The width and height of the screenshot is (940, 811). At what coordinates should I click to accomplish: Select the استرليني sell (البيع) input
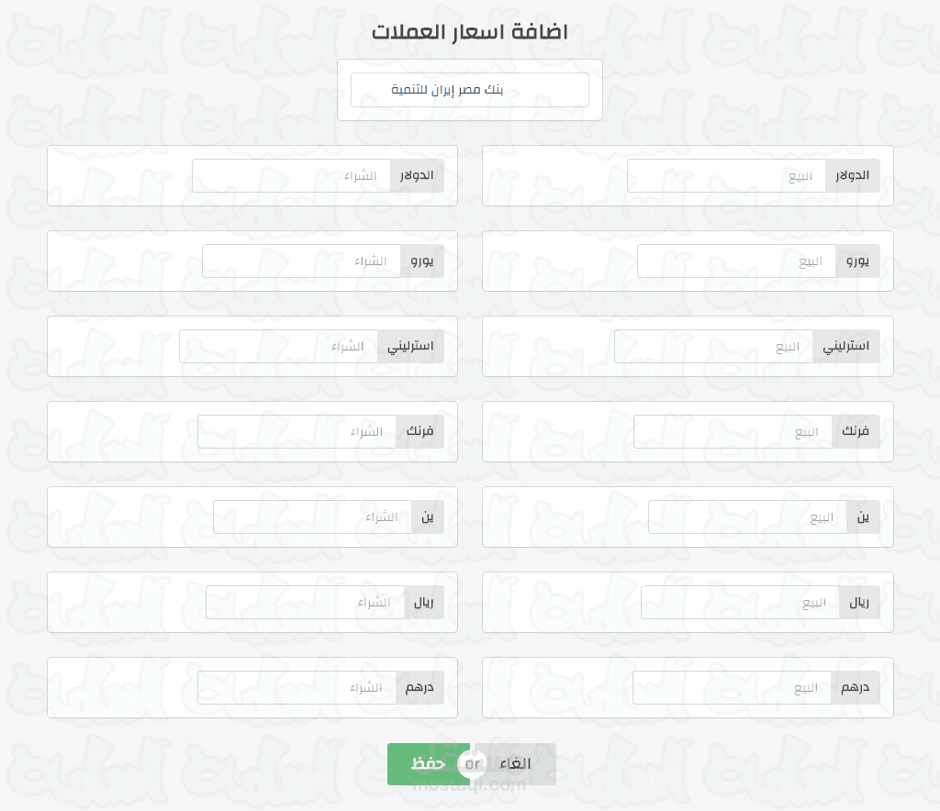713,347
